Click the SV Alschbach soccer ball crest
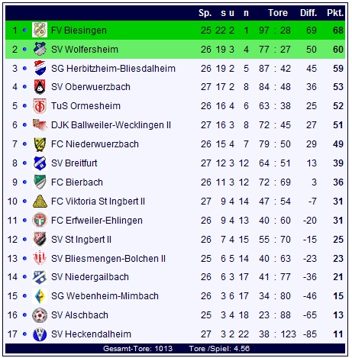The image size is (352, 358). (x=40, y=315)
